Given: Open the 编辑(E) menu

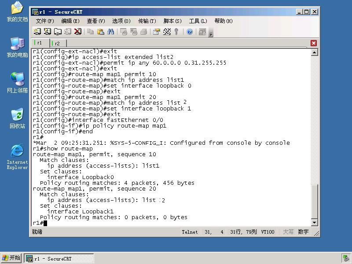Looking at the screenshot, I should pyautogui.click(x=70, y=21).
